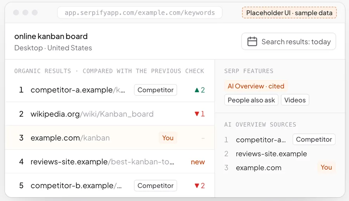The image size is (349, 201).
Task: Open reviews-site.example/best-kanban result
Action: pyautogui.click(x=110, y=161)
